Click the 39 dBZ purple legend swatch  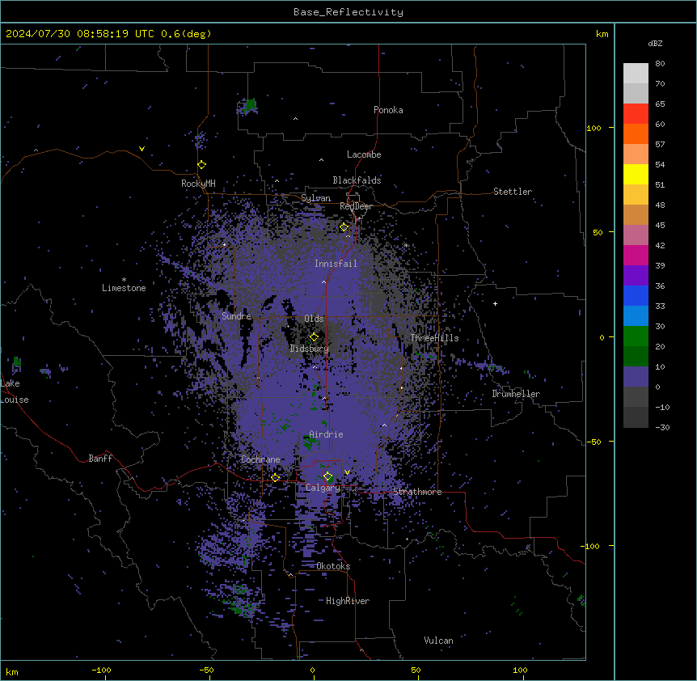pos(636,276)
